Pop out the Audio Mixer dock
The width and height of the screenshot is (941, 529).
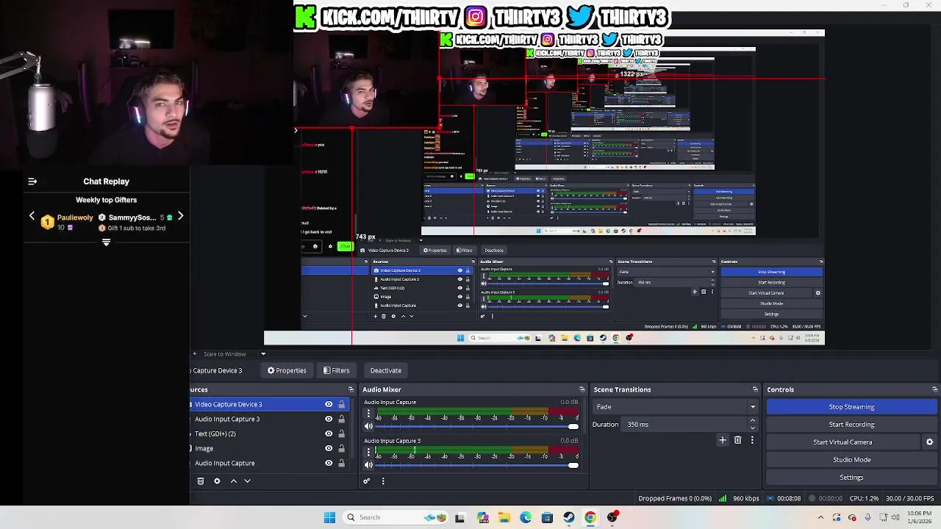pos(582,389)
